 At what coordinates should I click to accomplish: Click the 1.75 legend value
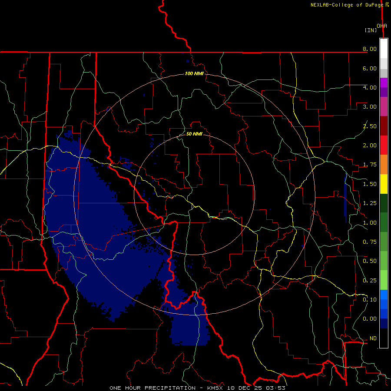370,165
